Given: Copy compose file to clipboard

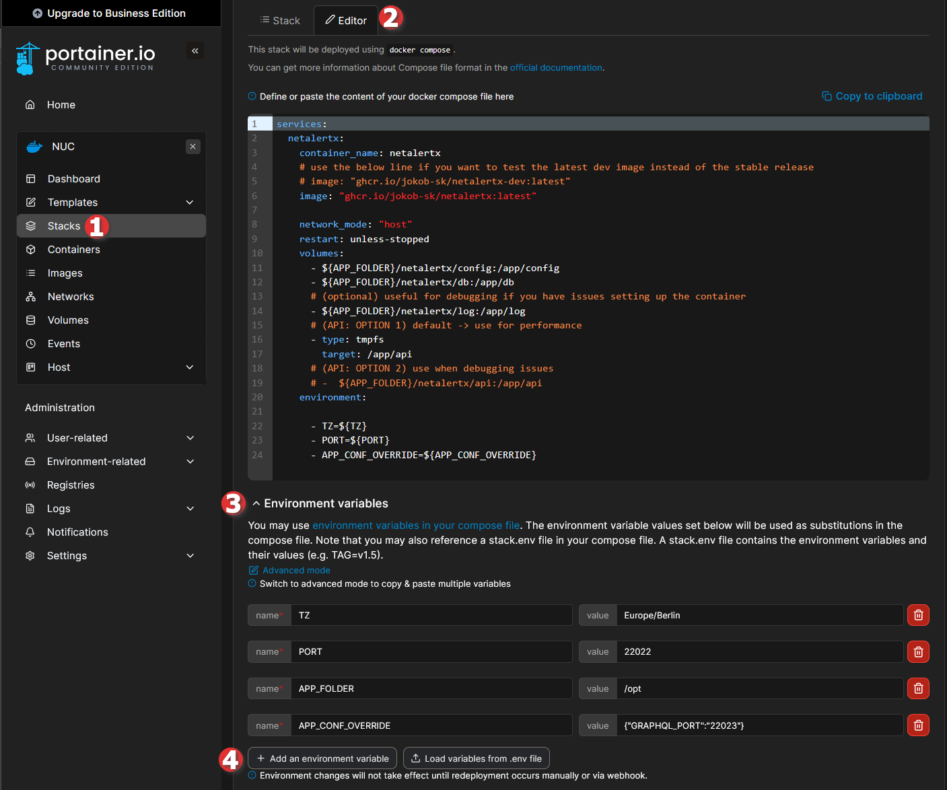Looking at the screenshot, I should tap(872, 96).
